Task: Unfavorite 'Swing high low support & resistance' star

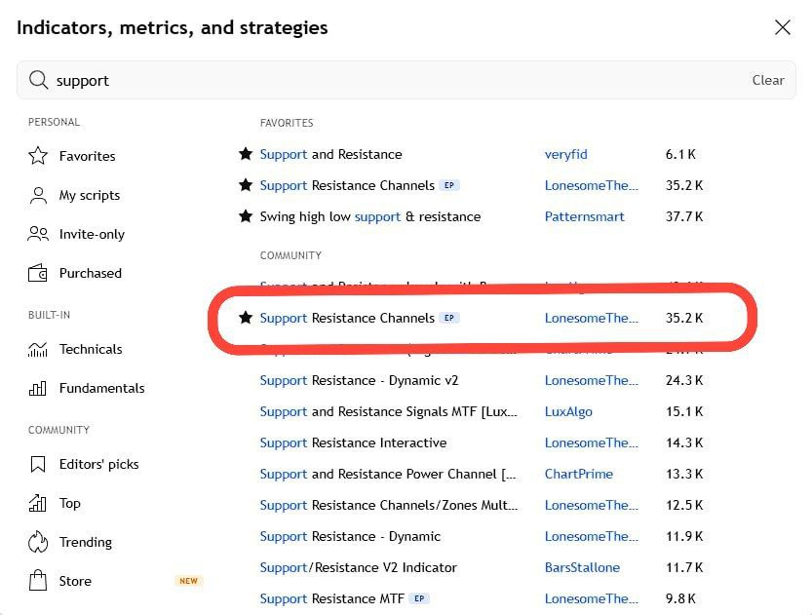Action: pos(246,215)
